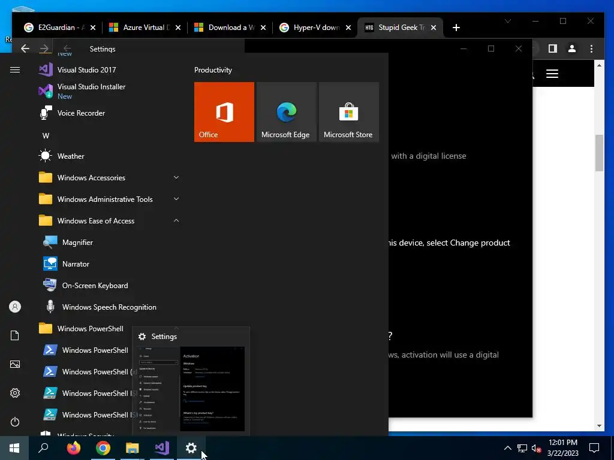Viewport: 614px width, 460px height.
Task: Click the Power icon in Start sidebar
Action: point(15,422)
